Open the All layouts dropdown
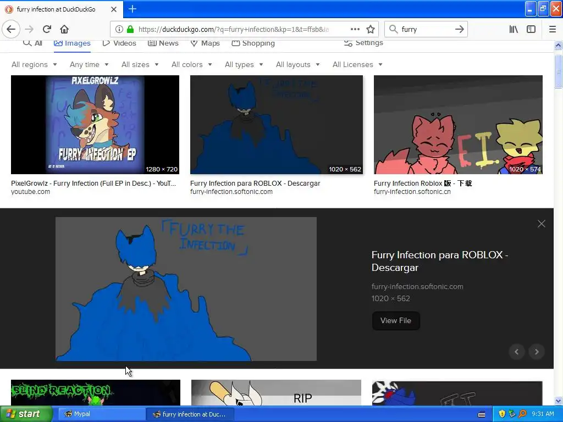This screenshot has width=563, height=422. coord(298,65)
